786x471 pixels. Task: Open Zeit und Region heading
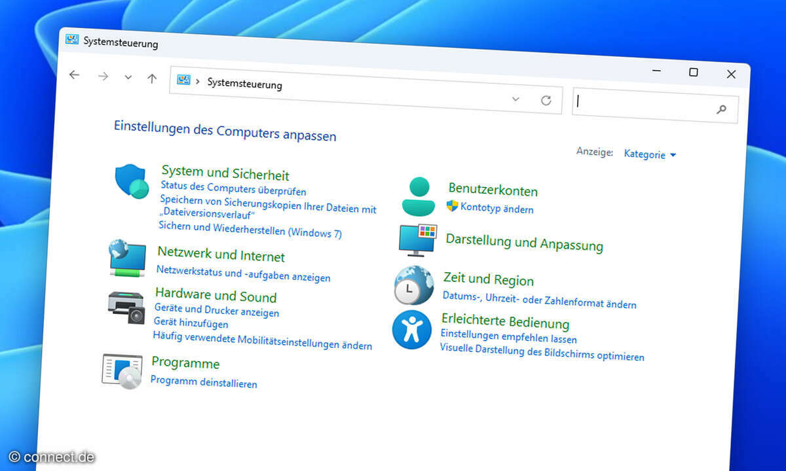tap(489, 279)
